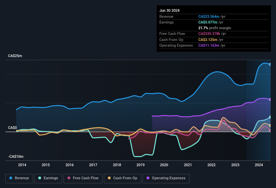Click the 2023 x-axis label

(235, 165)
